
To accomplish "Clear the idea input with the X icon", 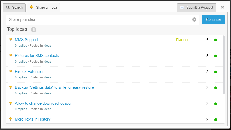I will [194, 19].
